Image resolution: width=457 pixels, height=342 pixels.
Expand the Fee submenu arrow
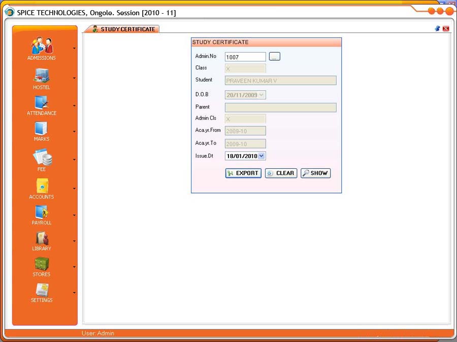(75, 160)
